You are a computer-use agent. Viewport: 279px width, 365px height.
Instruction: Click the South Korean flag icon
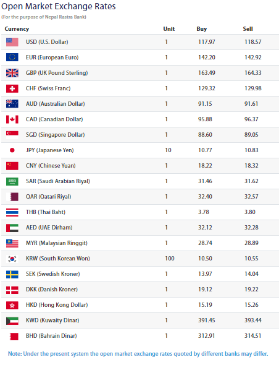[x=12, y=259]
